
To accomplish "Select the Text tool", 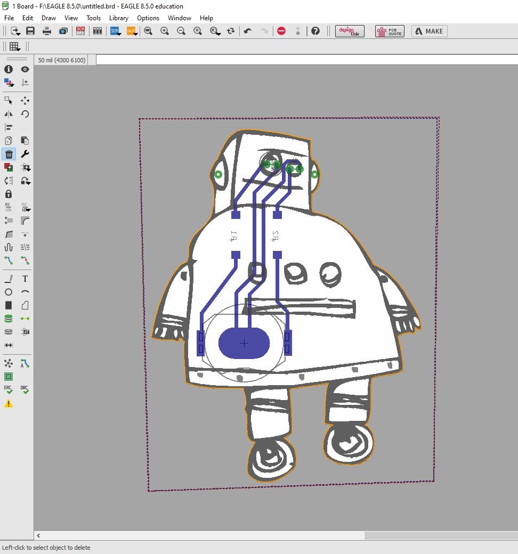I will pyautogui.click(x=25, y=279).
